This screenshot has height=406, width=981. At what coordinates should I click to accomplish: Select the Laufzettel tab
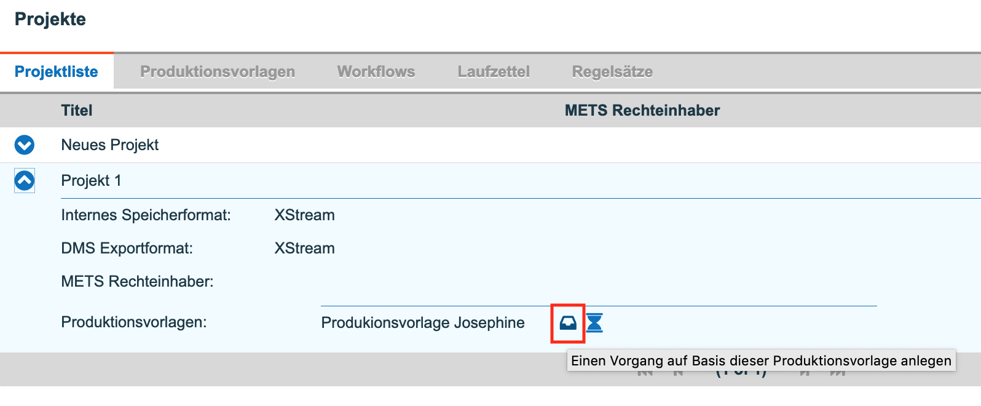[x=494, y=71]
